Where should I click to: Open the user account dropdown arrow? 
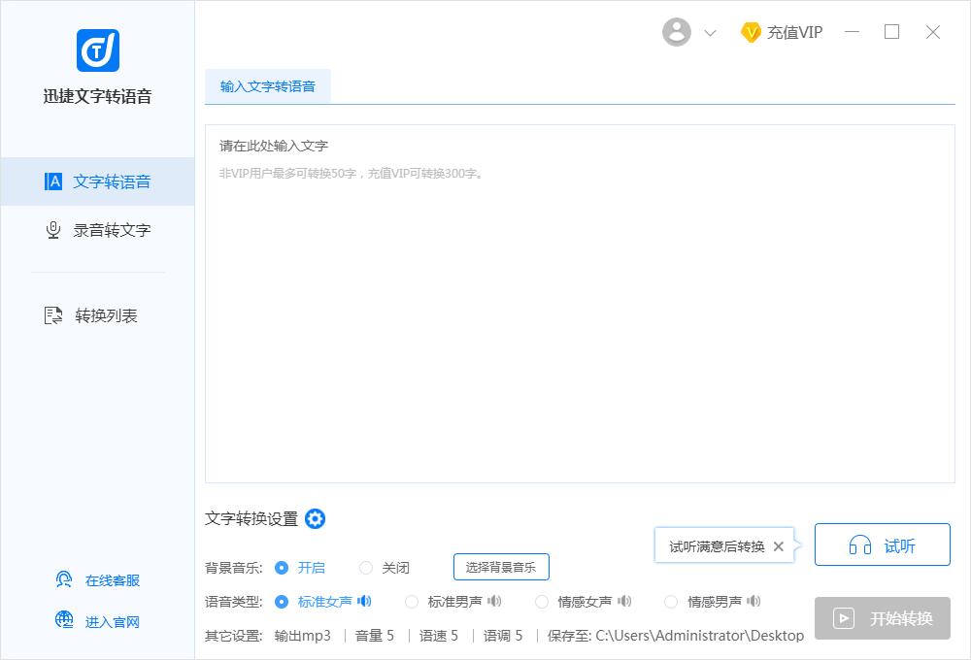(x=710, y=32)
